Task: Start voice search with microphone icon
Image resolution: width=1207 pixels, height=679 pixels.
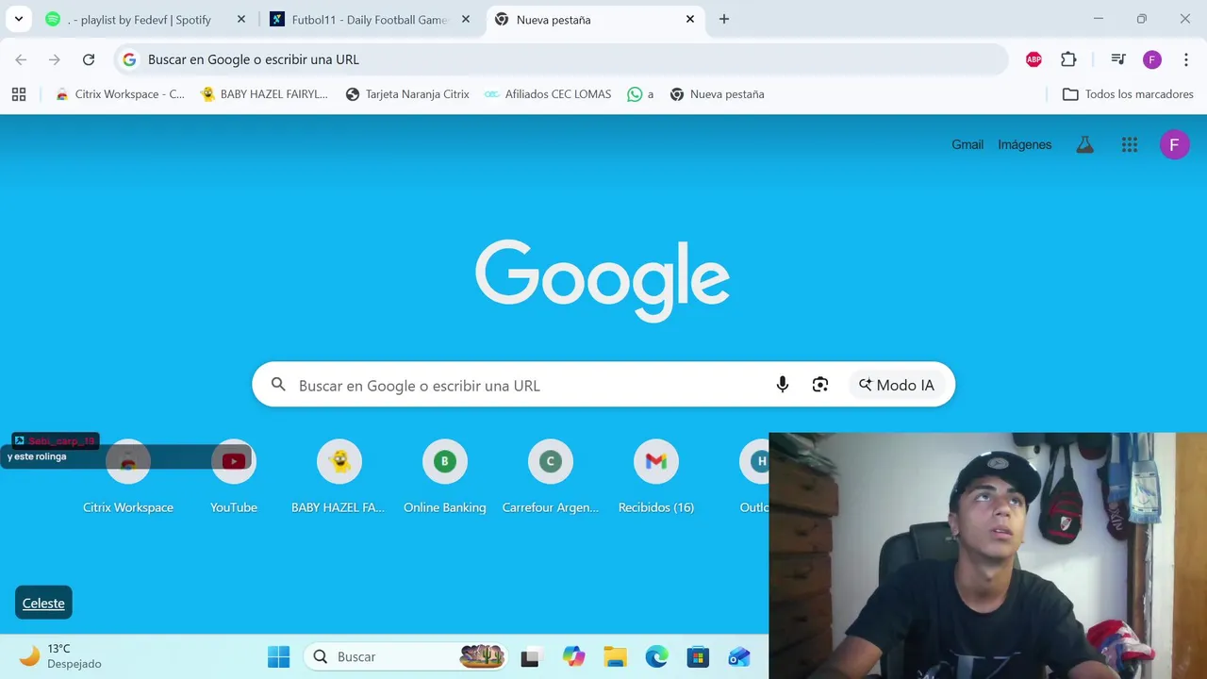Action: click(x=782, y=385)
